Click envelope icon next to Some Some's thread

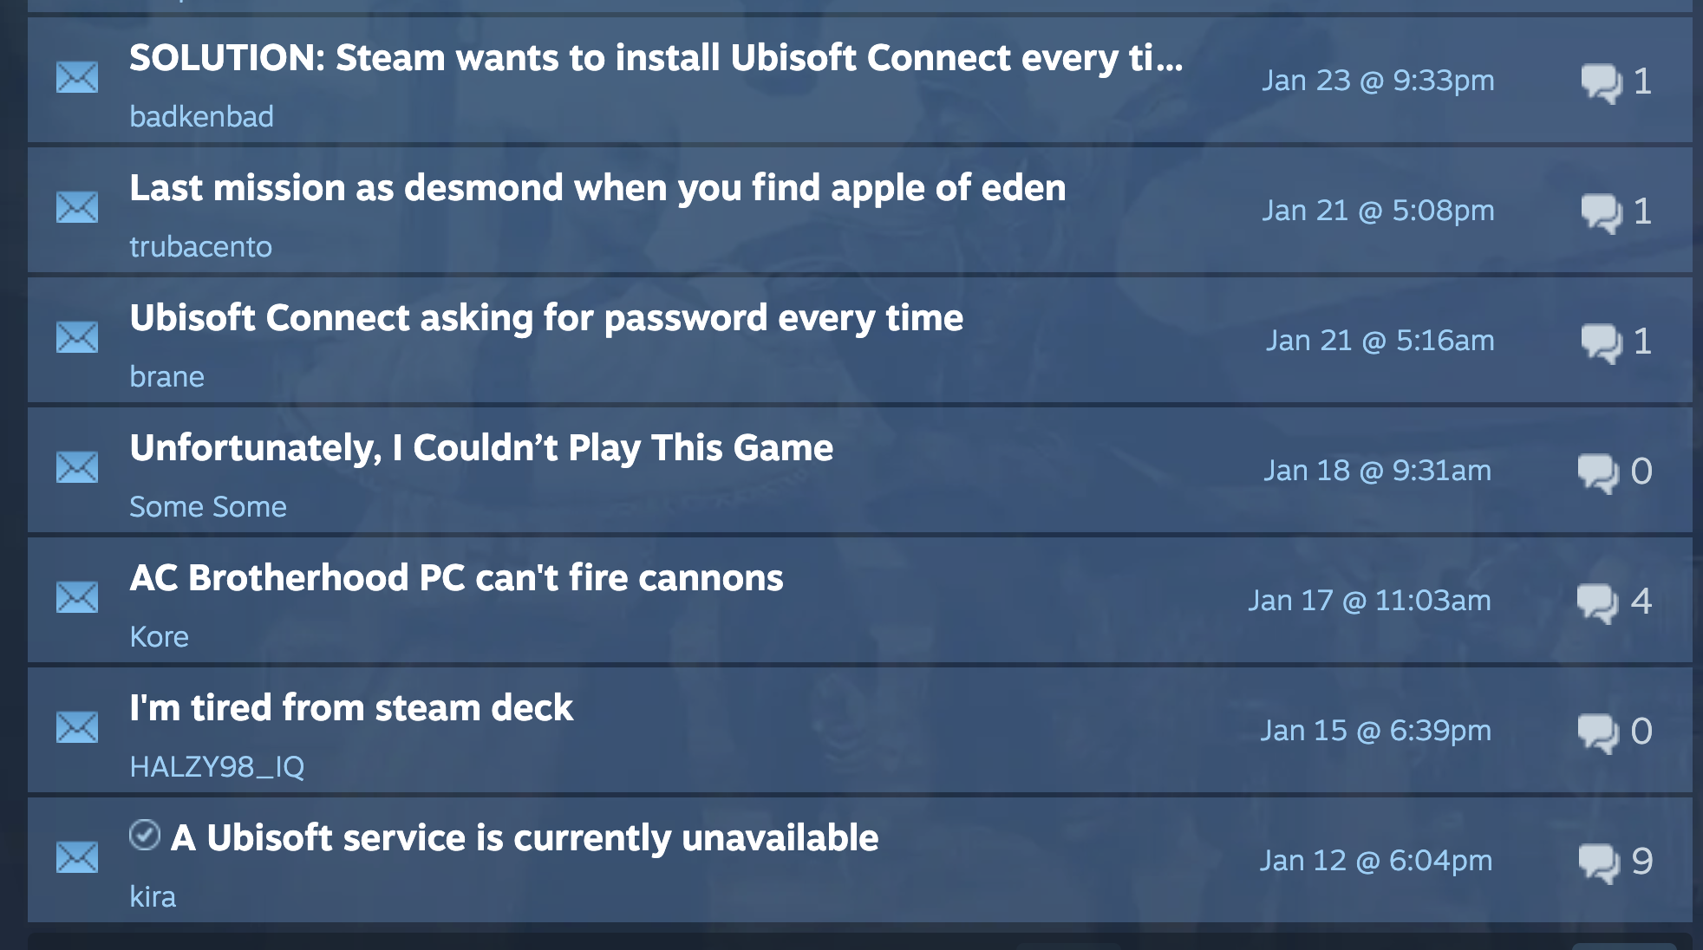click(x=77, y=468)
